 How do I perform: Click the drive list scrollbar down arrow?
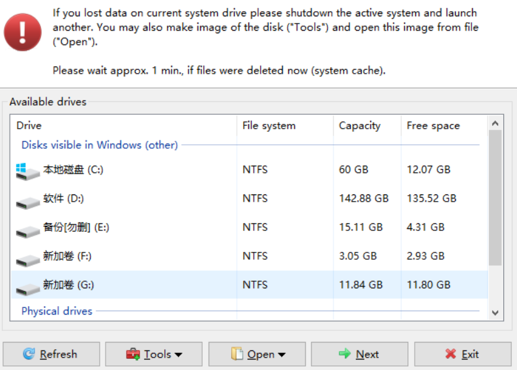tap(495, 313)
